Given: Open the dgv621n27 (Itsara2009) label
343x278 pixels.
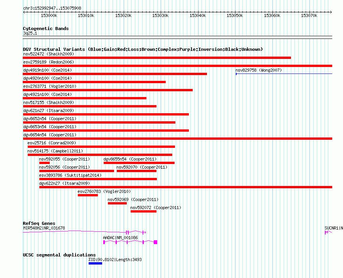Looking at the screenshot, I should (49, 111).
